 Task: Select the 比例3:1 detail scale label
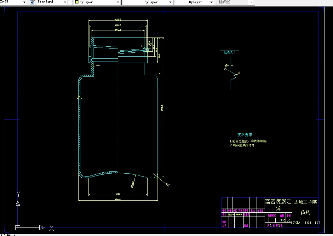pyautogui.click(x=229, y=52)
